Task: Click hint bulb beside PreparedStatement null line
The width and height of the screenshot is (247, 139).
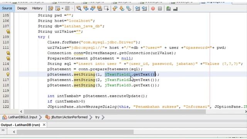Action: click(x=8, y=58)
